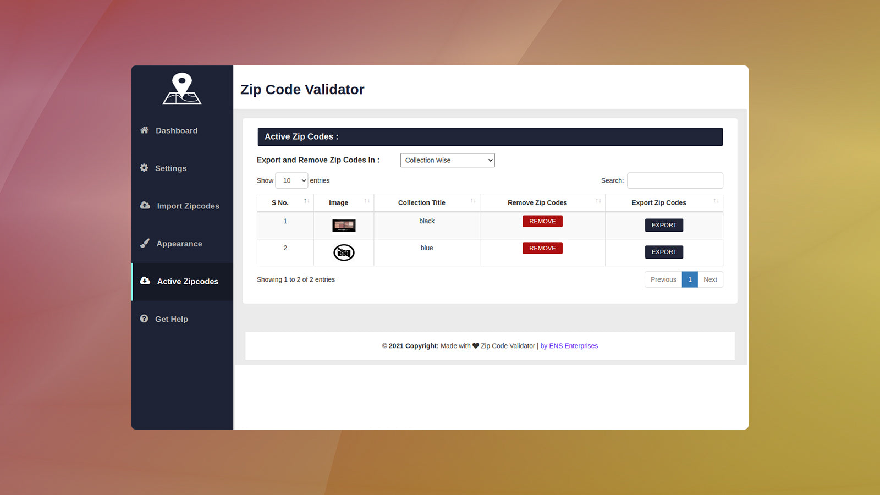The image size is (880, 495).
Task: Click the Search input field
Action: coord(675,180)
